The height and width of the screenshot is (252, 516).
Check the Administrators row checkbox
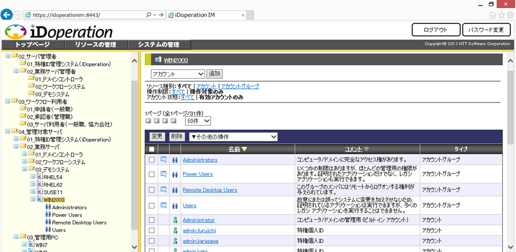(151, 160)
